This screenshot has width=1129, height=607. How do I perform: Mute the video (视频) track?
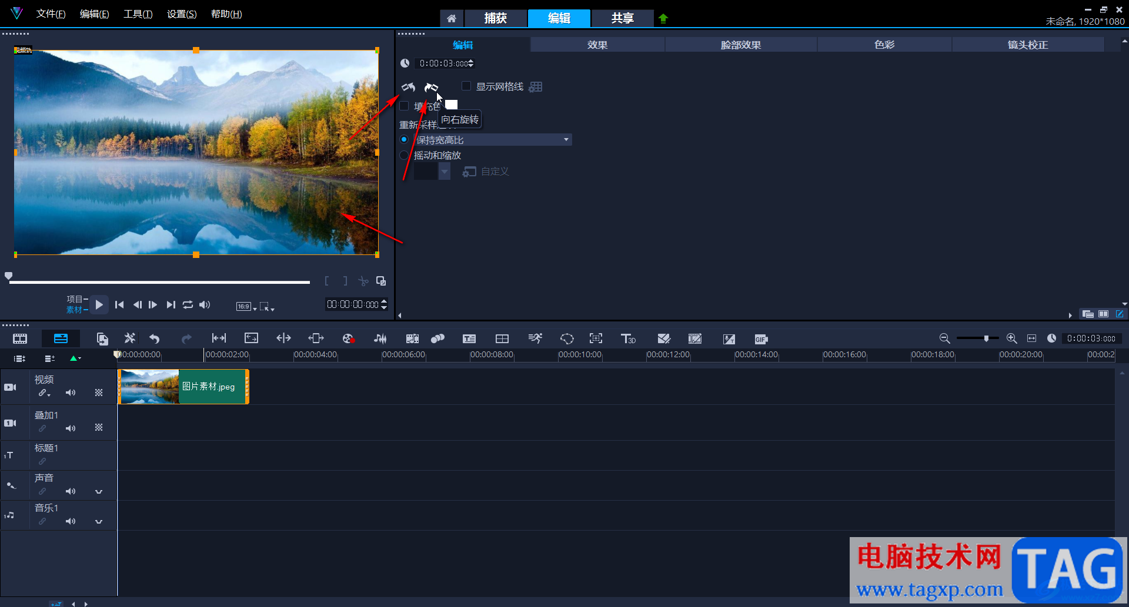click(71, 393)
